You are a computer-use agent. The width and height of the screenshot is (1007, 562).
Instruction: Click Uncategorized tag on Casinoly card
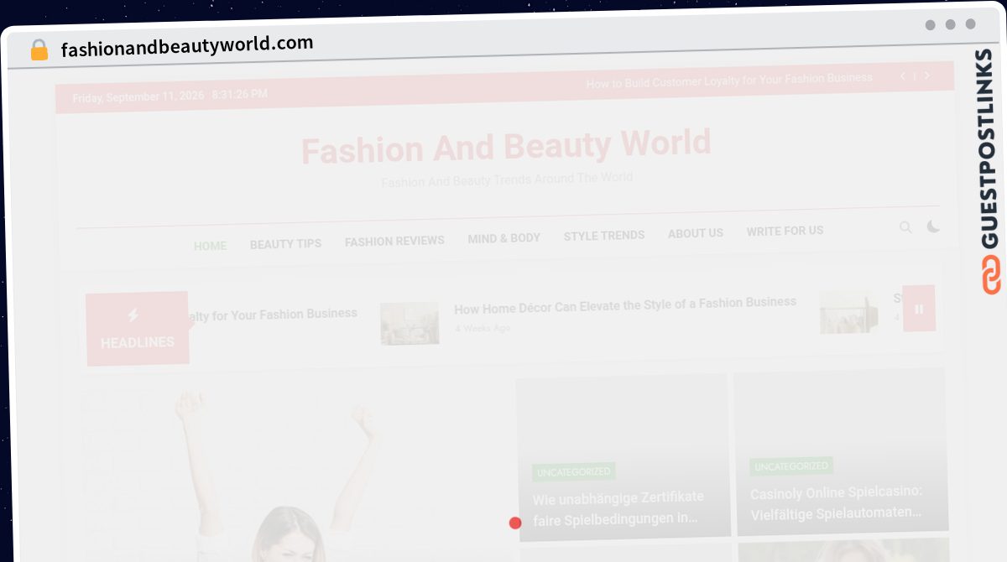[791, 466]
